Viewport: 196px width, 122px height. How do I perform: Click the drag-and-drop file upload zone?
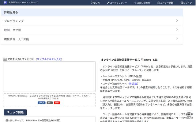pyautogui.click(x=49, y=100)
